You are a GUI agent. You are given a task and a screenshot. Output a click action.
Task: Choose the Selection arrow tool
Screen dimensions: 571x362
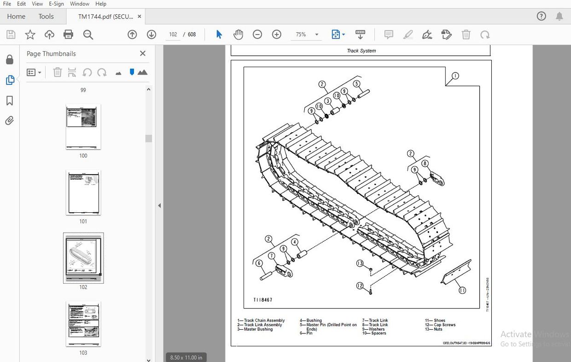(x=219, y=35)
